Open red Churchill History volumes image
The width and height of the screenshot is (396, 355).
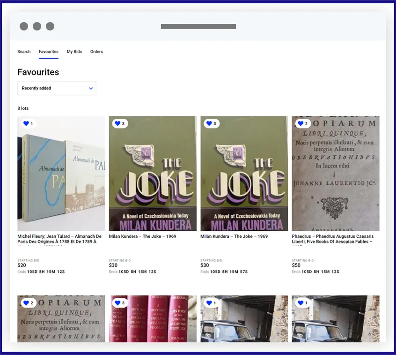click(x=153, y=319)
